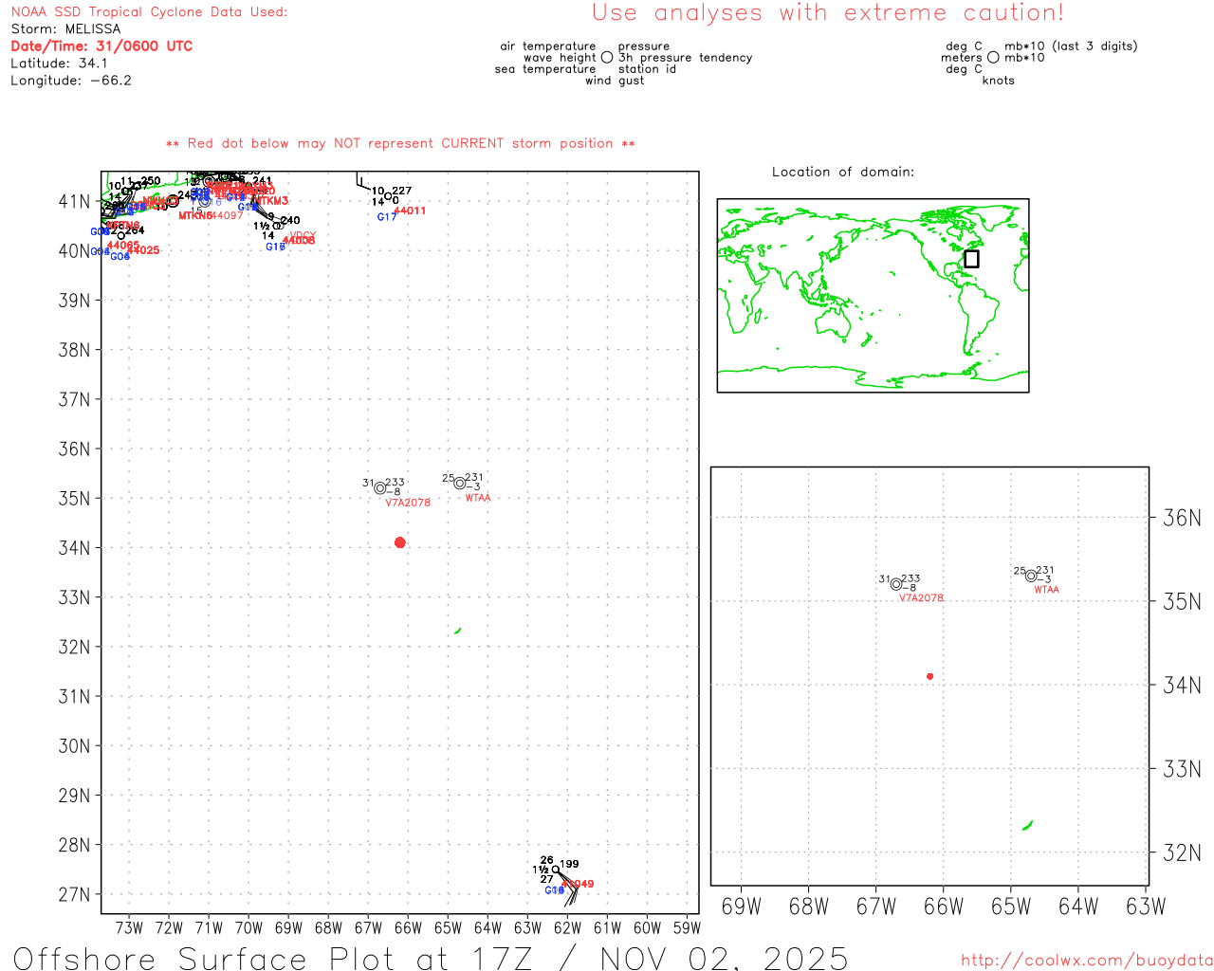Screen dimensions: 1214x971
Task: Click the 'Use analyses with extreme caution!' warning
Action: point(828,13)
